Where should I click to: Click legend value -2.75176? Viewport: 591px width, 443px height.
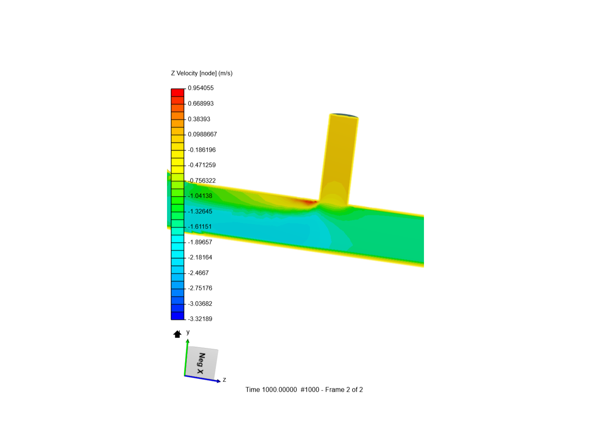click(200, 288)
